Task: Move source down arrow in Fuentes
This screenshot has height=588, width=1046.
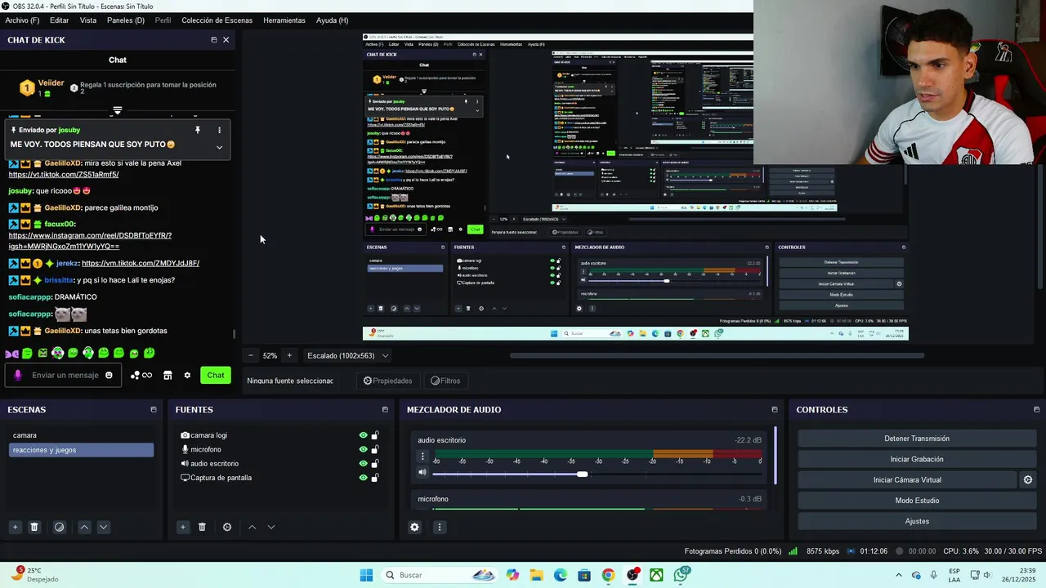Action: point(271,528)
